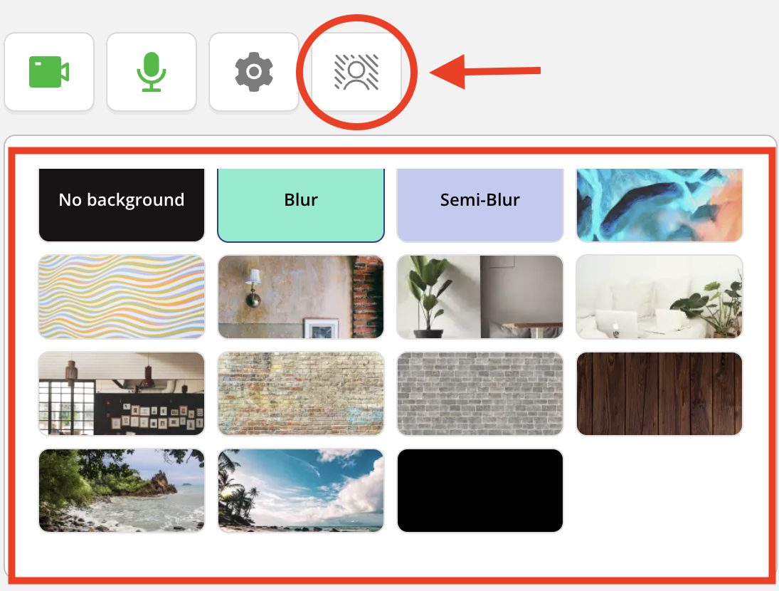The image size is (779, 591).
Task: Select the solid black background swatch
Action: click(x=480, y=491)
